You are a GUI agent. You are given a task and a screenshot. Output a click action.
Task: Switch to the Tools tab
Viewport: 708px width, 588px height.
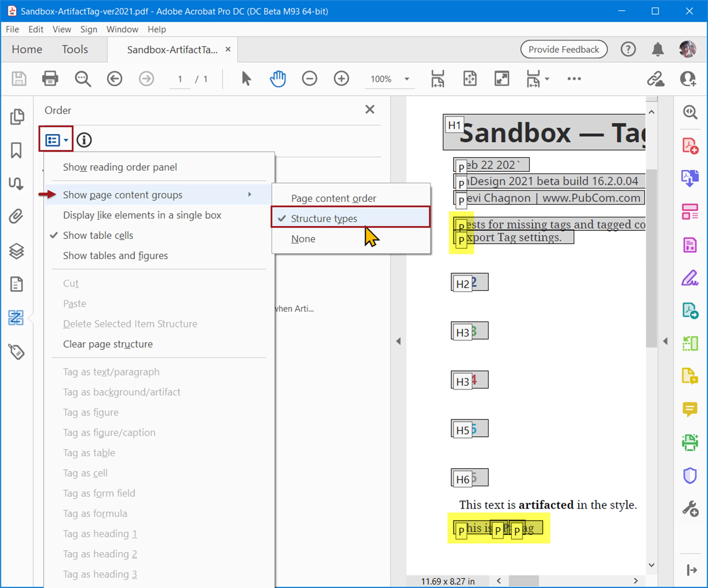(x=74, y=49)
